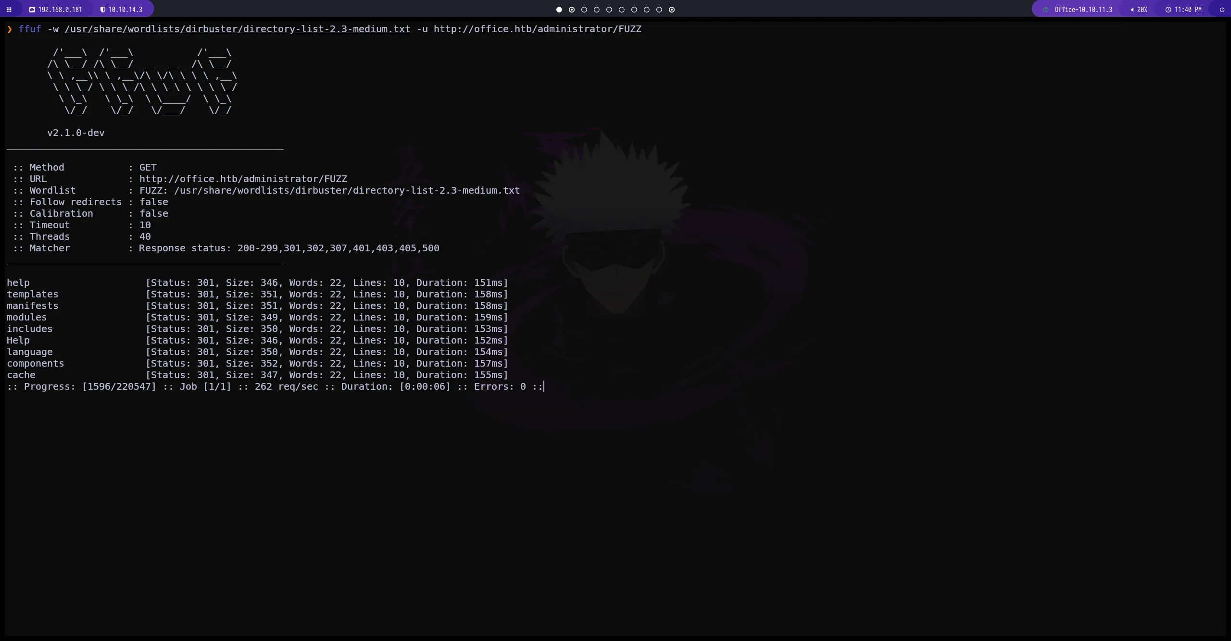Click the Office-10.10.11.3 target label

1083,10
